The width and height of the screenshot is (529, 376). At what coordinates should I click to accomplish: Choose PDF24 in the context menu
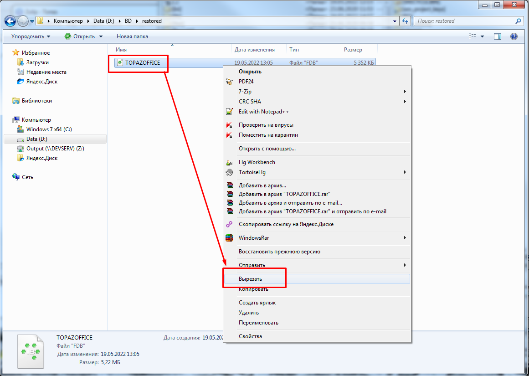317,81
